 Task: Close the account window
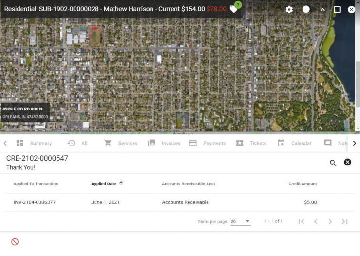point(351,9)
